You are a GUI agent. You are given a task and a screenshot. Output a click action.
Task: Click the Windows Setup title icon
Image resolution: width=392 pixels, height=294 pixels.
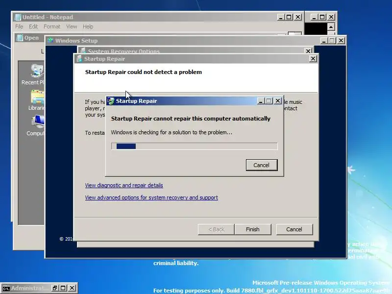50,41
